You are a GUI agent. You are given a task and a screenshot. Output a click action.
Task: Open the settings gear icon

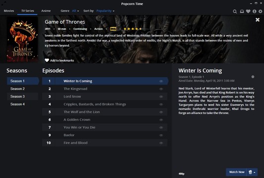point(261,11)
